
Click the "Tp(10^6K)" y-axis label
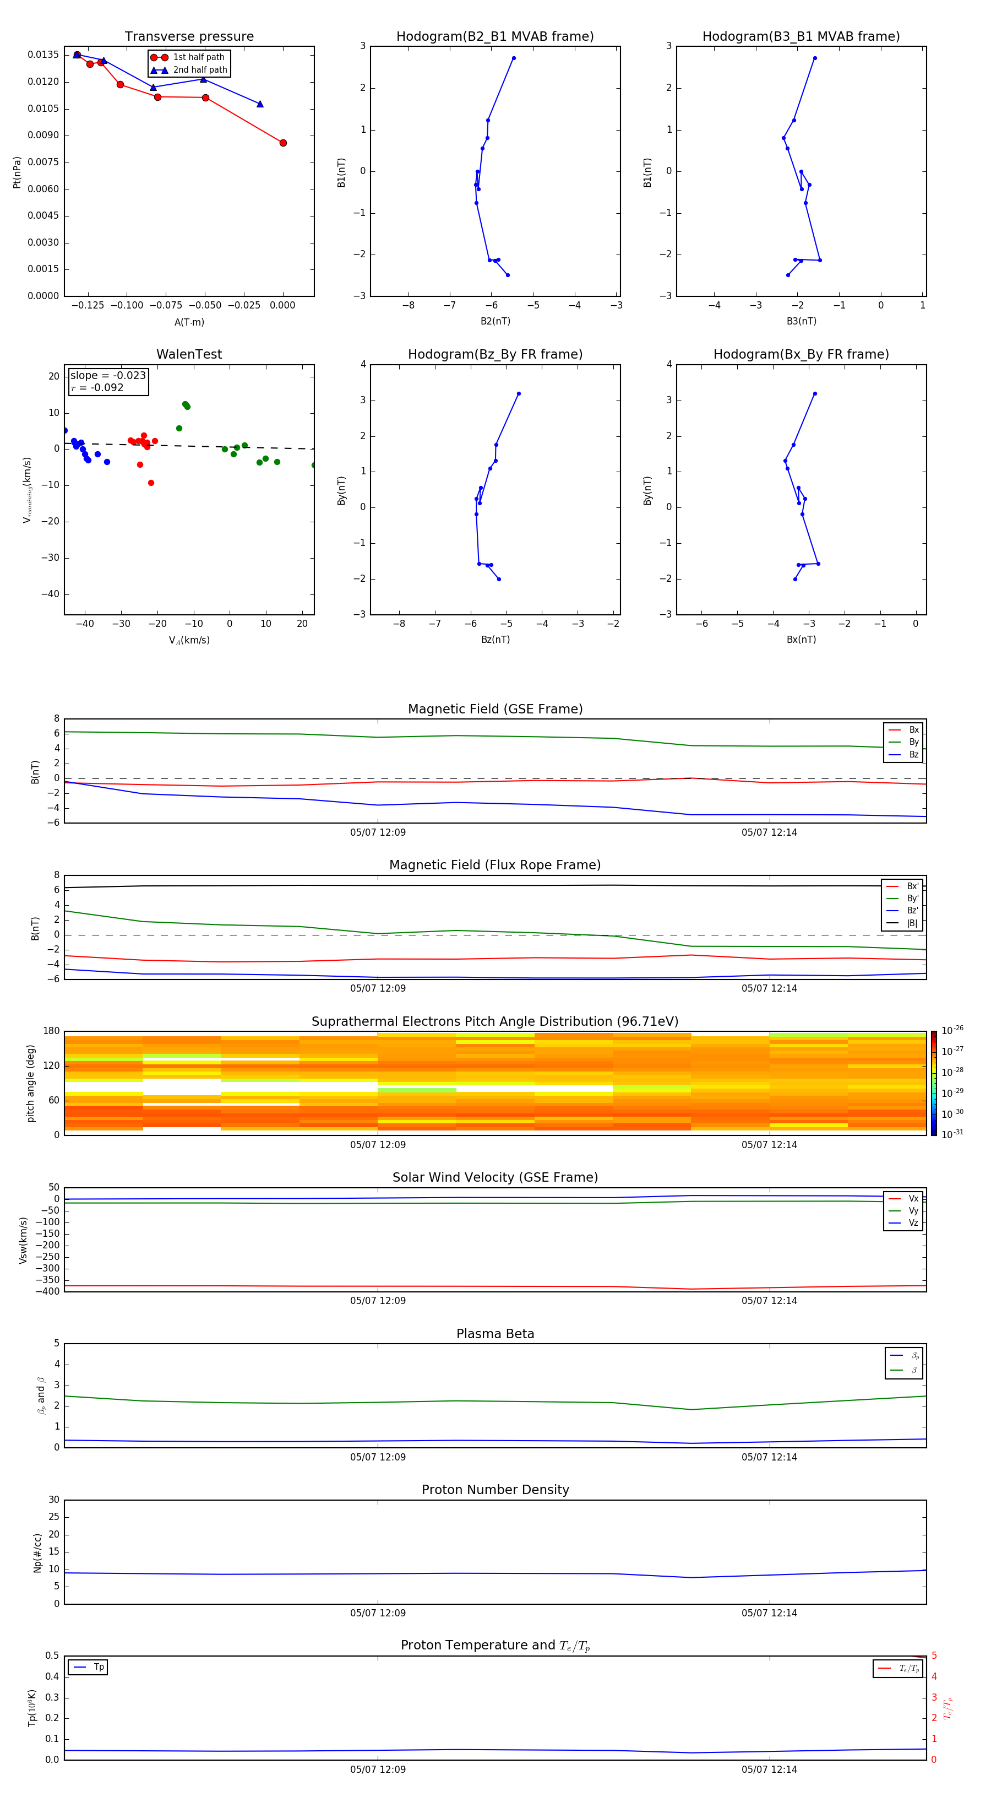point(32,1708)
